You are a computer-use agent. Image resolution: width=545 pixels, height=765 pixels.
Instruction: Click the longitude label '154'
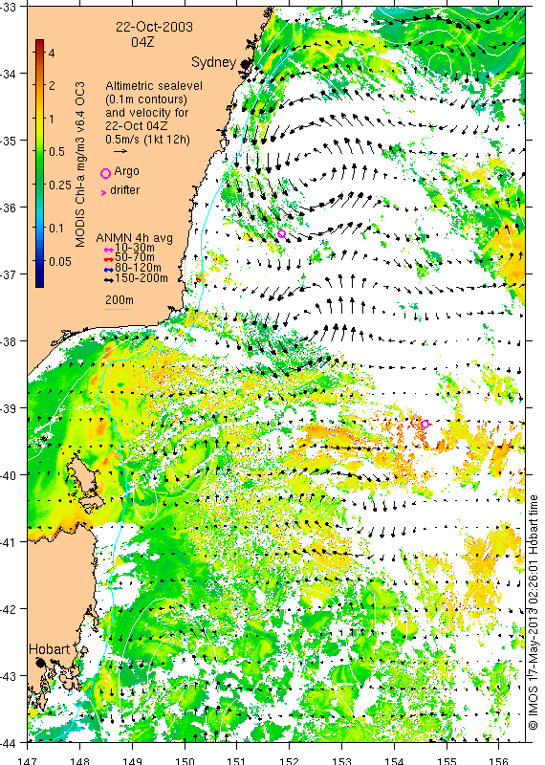394,760
